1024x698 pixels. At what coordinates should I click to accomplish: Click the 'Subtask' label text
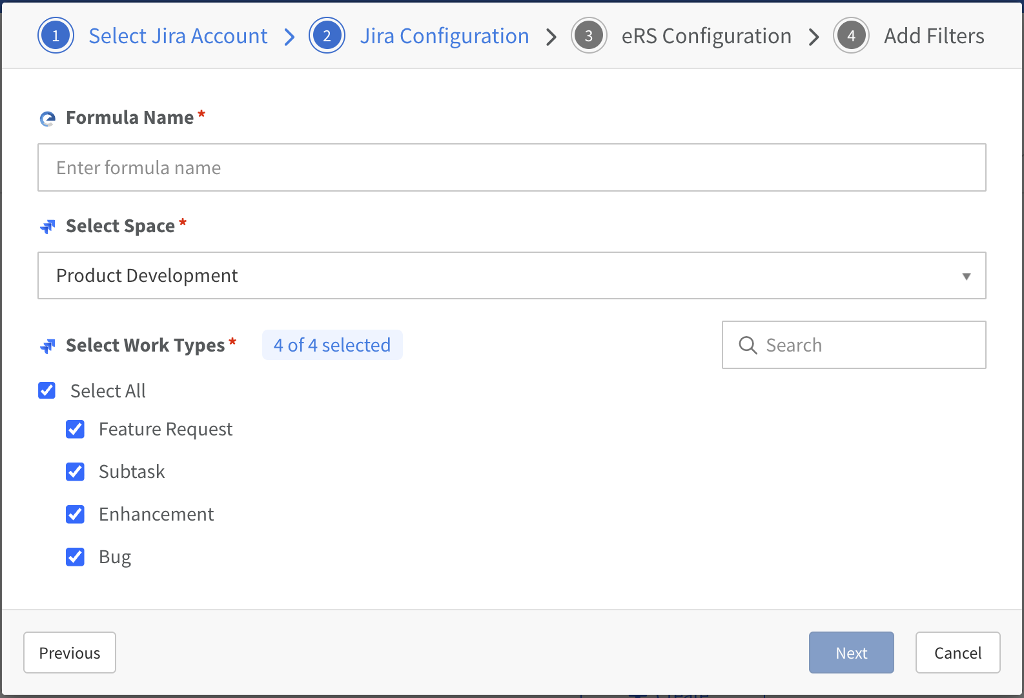[x=132, y=472]
